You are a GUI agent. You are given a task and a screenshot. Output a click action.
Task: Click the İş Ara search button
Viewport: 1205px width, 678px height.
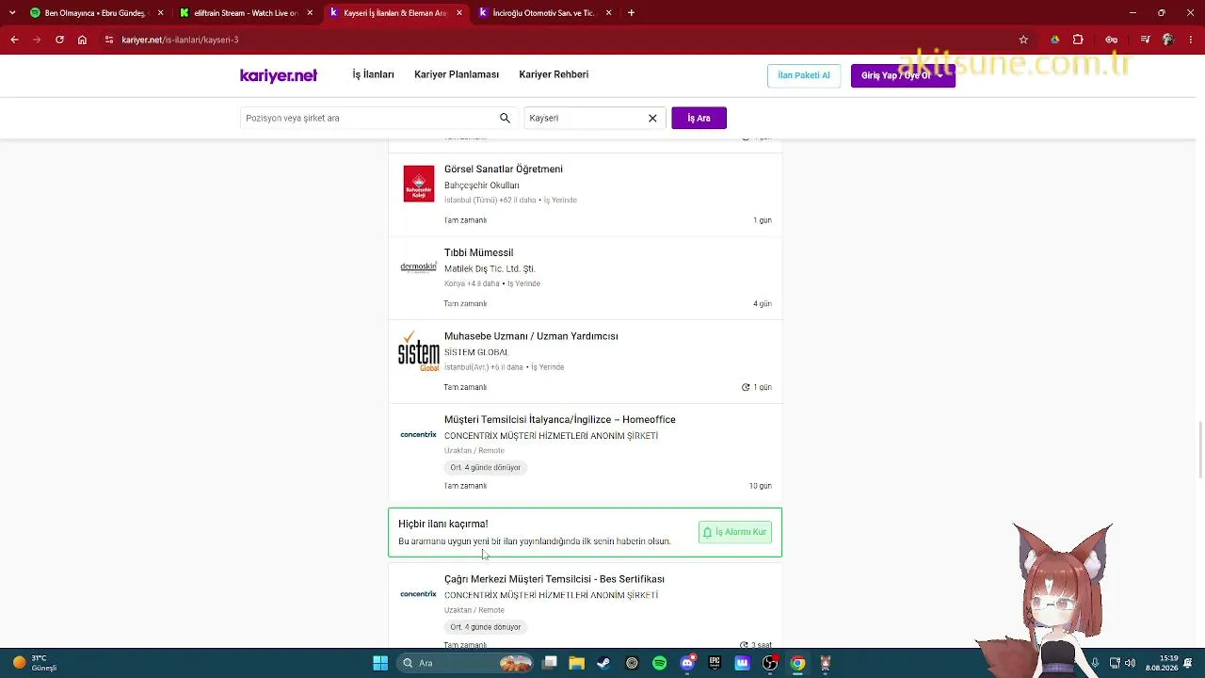pos(699,118)
